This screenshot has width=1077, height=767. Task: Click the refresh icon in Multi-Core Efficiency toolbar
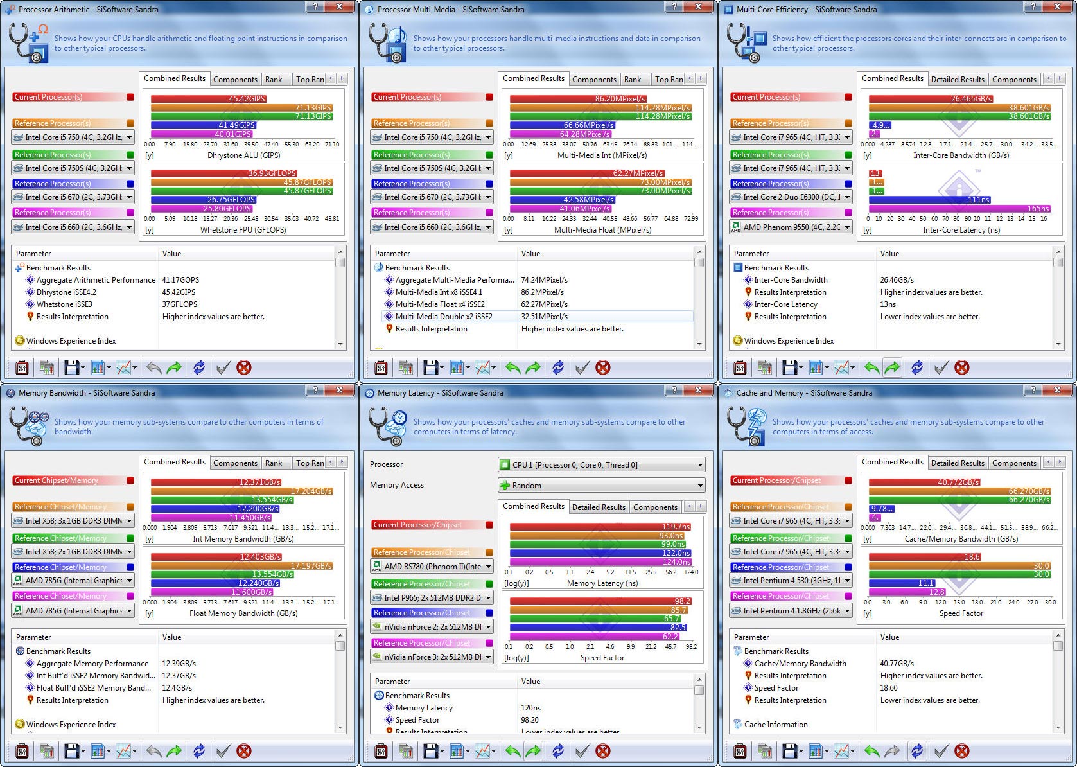tap(917, 367)
